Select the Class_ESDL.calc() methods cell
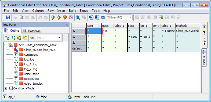This screenshot has width=211, height=102. pyautogui.click(x=188, y=31)
